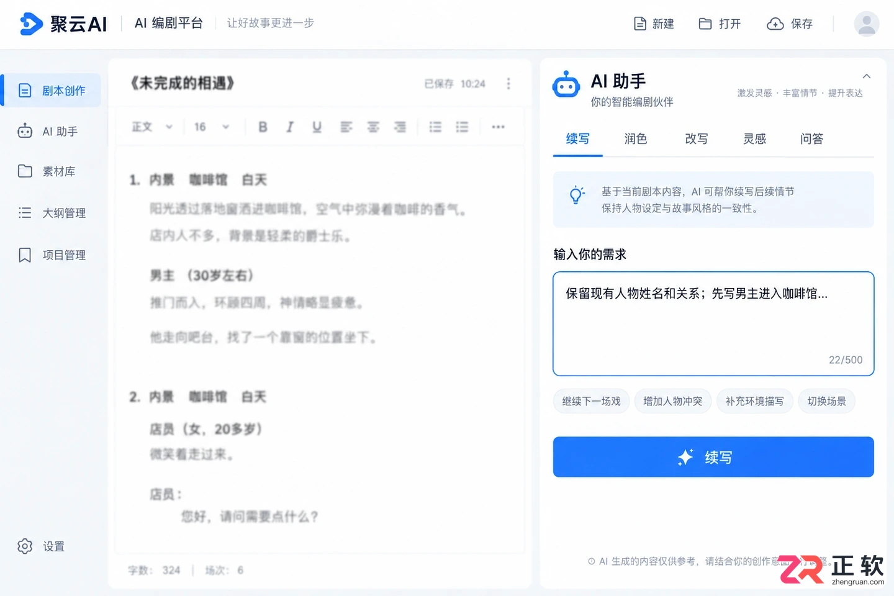Expand the 正文 paragraph style dropdown
The height and width of the screenshot is (596, 894).
click(x=152, y=127)
